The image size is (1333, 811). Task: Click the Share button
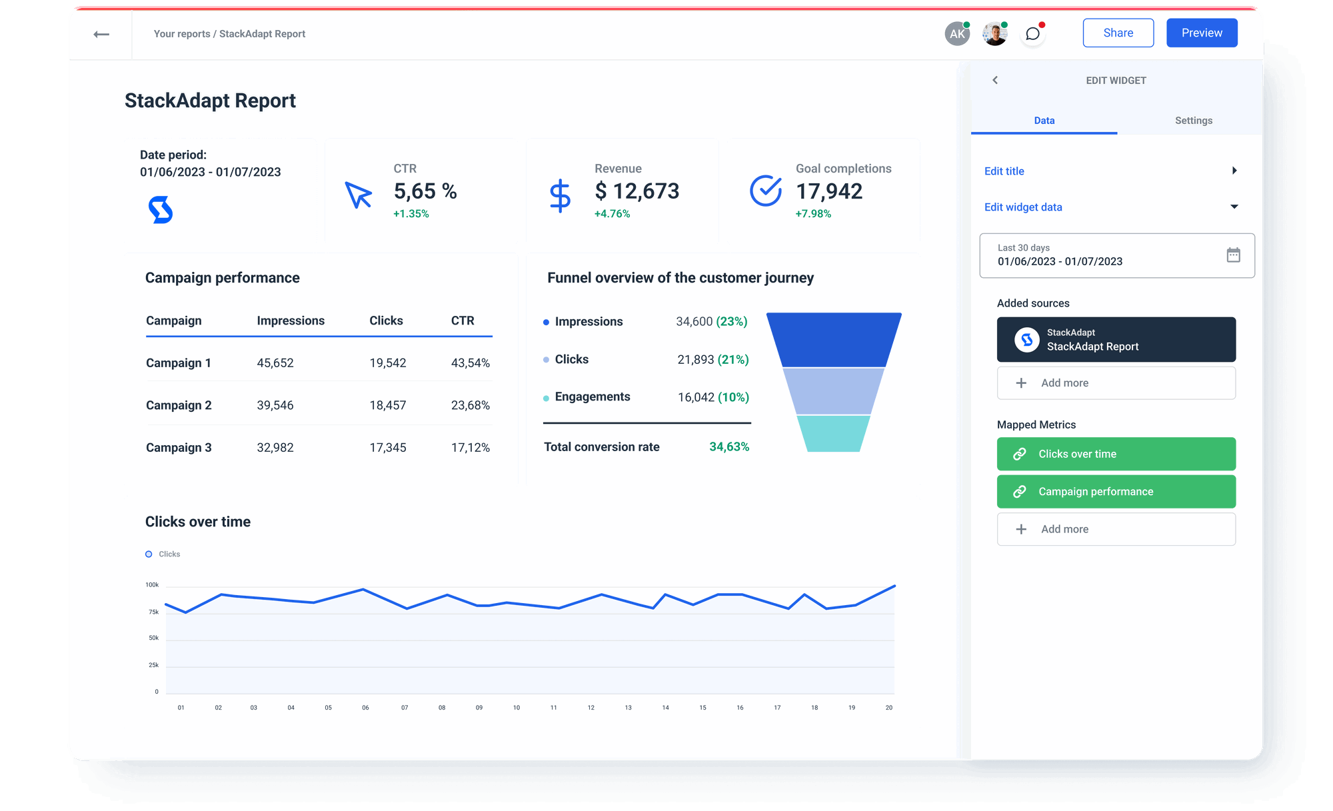1118,32
